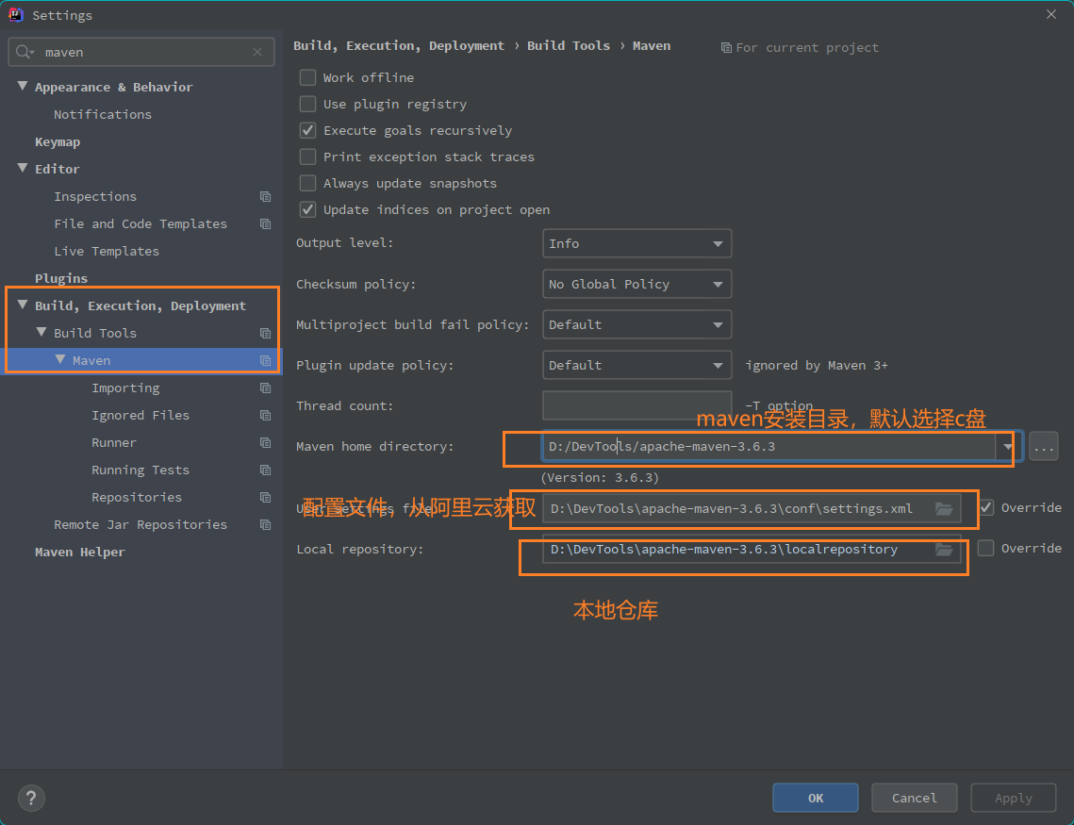Image resolution: width=1074 pixels, height=825 pixels.
Task: Click Cancel button
Action: (x=914, y=798)
